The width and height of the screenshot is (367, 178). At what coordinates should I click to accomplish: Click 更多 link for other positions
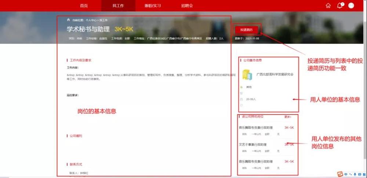coord(287,117)
